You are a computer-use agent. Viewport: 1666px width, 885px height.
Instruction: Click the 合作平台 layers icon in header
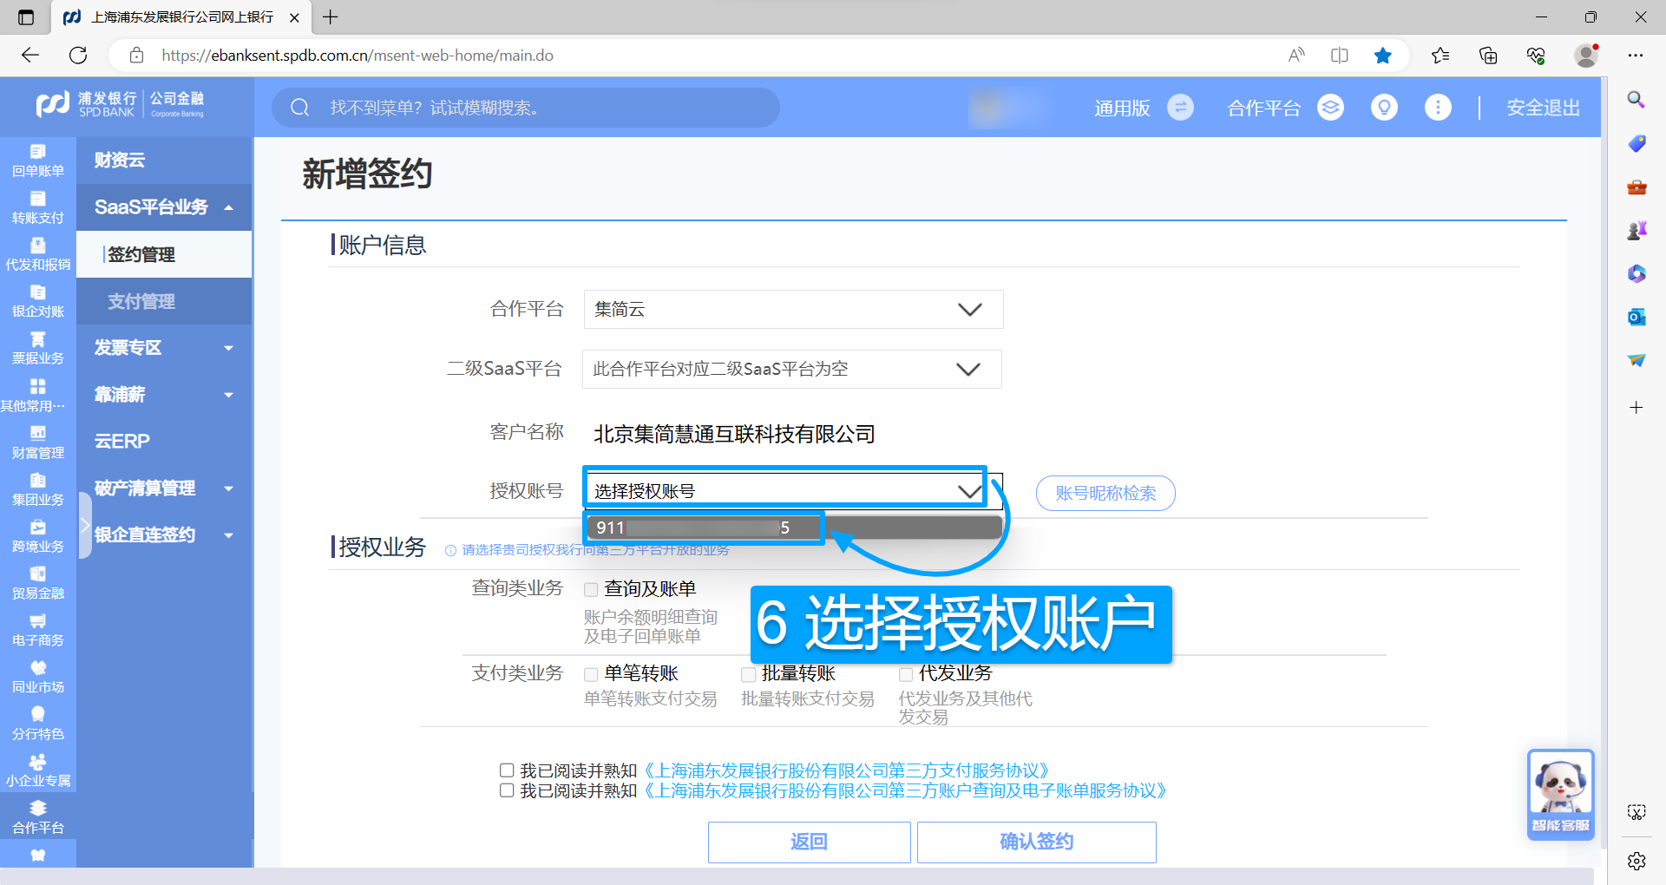coord(1330,108)
